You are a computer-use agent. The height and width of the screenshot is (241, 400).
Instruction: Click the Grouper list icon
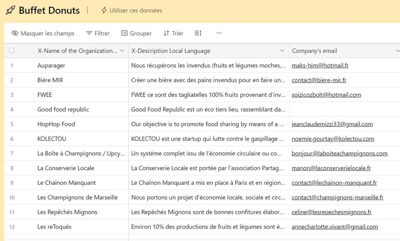point(124,33)
